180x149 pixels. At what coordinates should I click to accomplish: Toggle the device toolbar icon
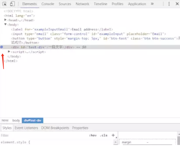pos(12,4)
